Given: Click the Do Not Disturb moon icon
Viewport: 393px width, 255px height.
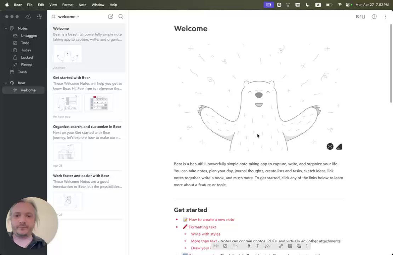Looking at the screenshot, I should coord(307,5).
